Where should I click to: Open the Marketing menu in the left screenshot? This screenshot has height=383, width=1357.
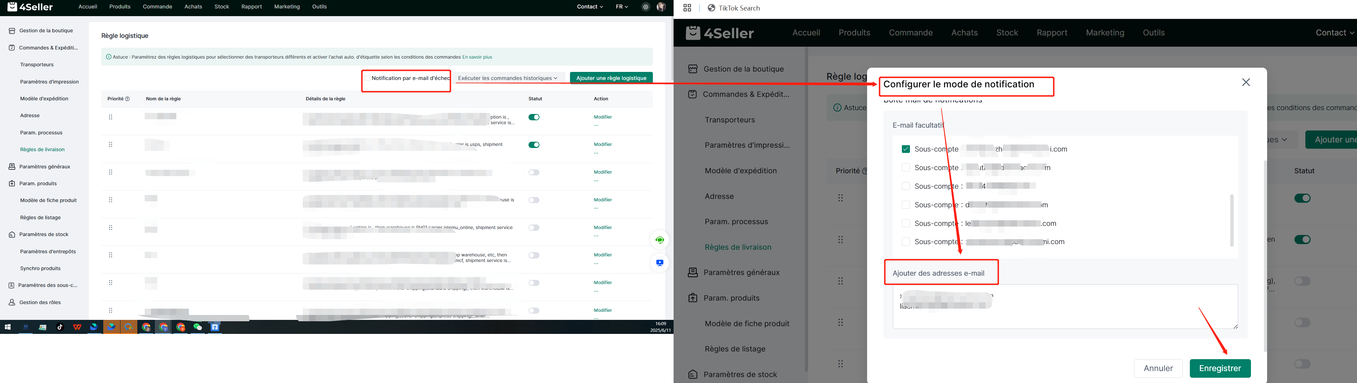287,7
